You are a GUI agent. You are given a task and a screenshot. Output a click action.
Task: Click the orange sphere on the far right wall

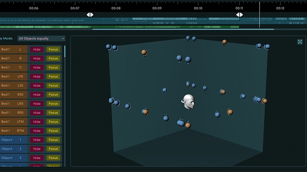click(x=265, y=101)
